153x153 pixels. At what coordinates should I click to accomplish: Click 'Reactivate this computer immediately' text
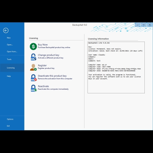pyautogui.click(x=53, y=89)
